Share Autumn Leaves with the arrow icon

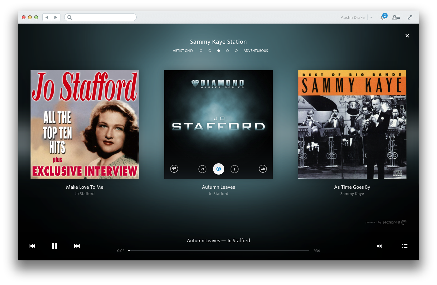click(203, 169)
